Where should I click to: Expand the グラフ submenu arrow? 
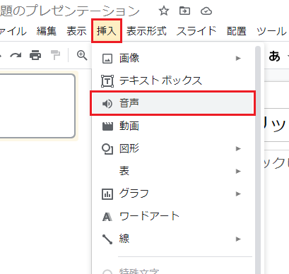pyautogui.click(x=238, y=193)
